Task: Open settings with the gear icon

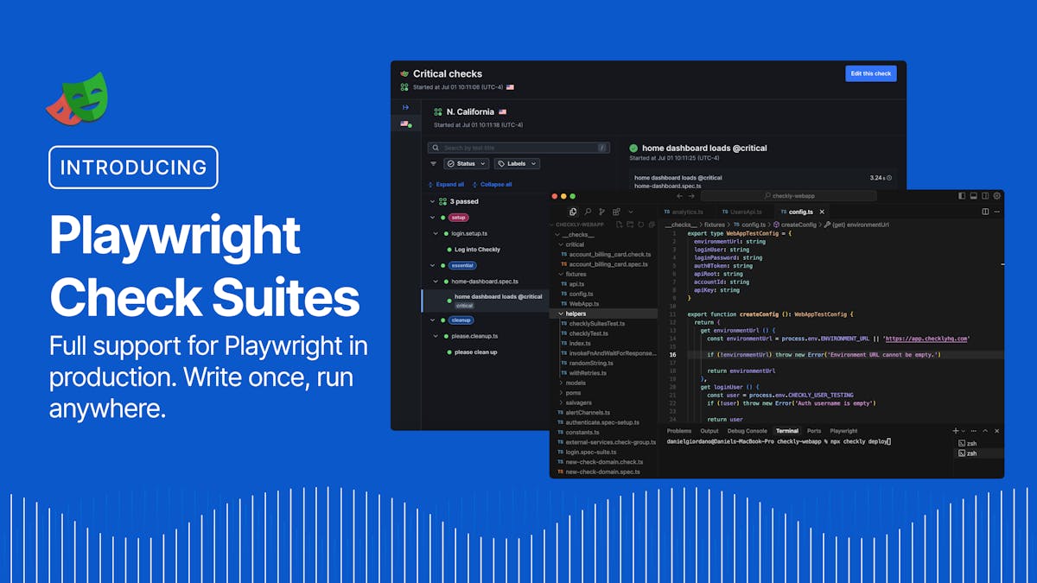Action: click(x=996, y=196)
